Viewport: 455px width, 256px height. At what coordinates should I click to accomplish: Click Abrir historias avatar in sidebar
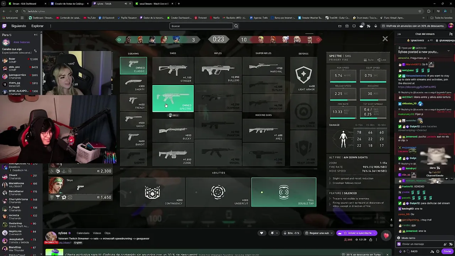pyautogui.click(x=6, y=42)
